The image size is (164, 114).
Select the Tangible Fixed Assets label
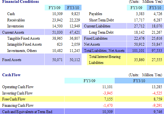[x=24, y=38]
